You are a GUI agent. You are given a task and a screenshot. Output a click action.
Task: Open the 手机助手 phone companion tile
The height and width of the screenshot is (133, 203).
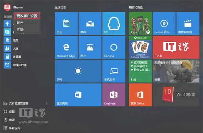114,71
